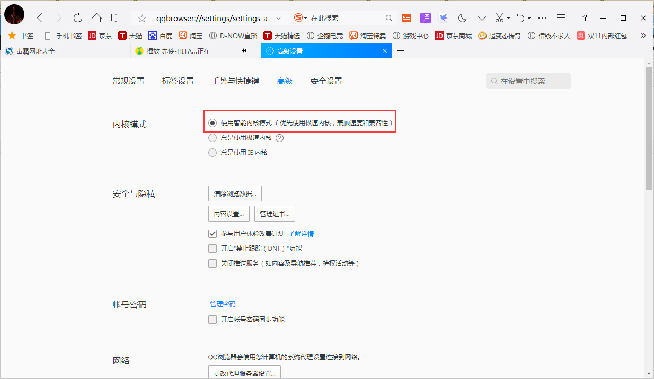Select the 总是使用IE内核 radio option
Screen dimensions: 654x379
[213, 152]
